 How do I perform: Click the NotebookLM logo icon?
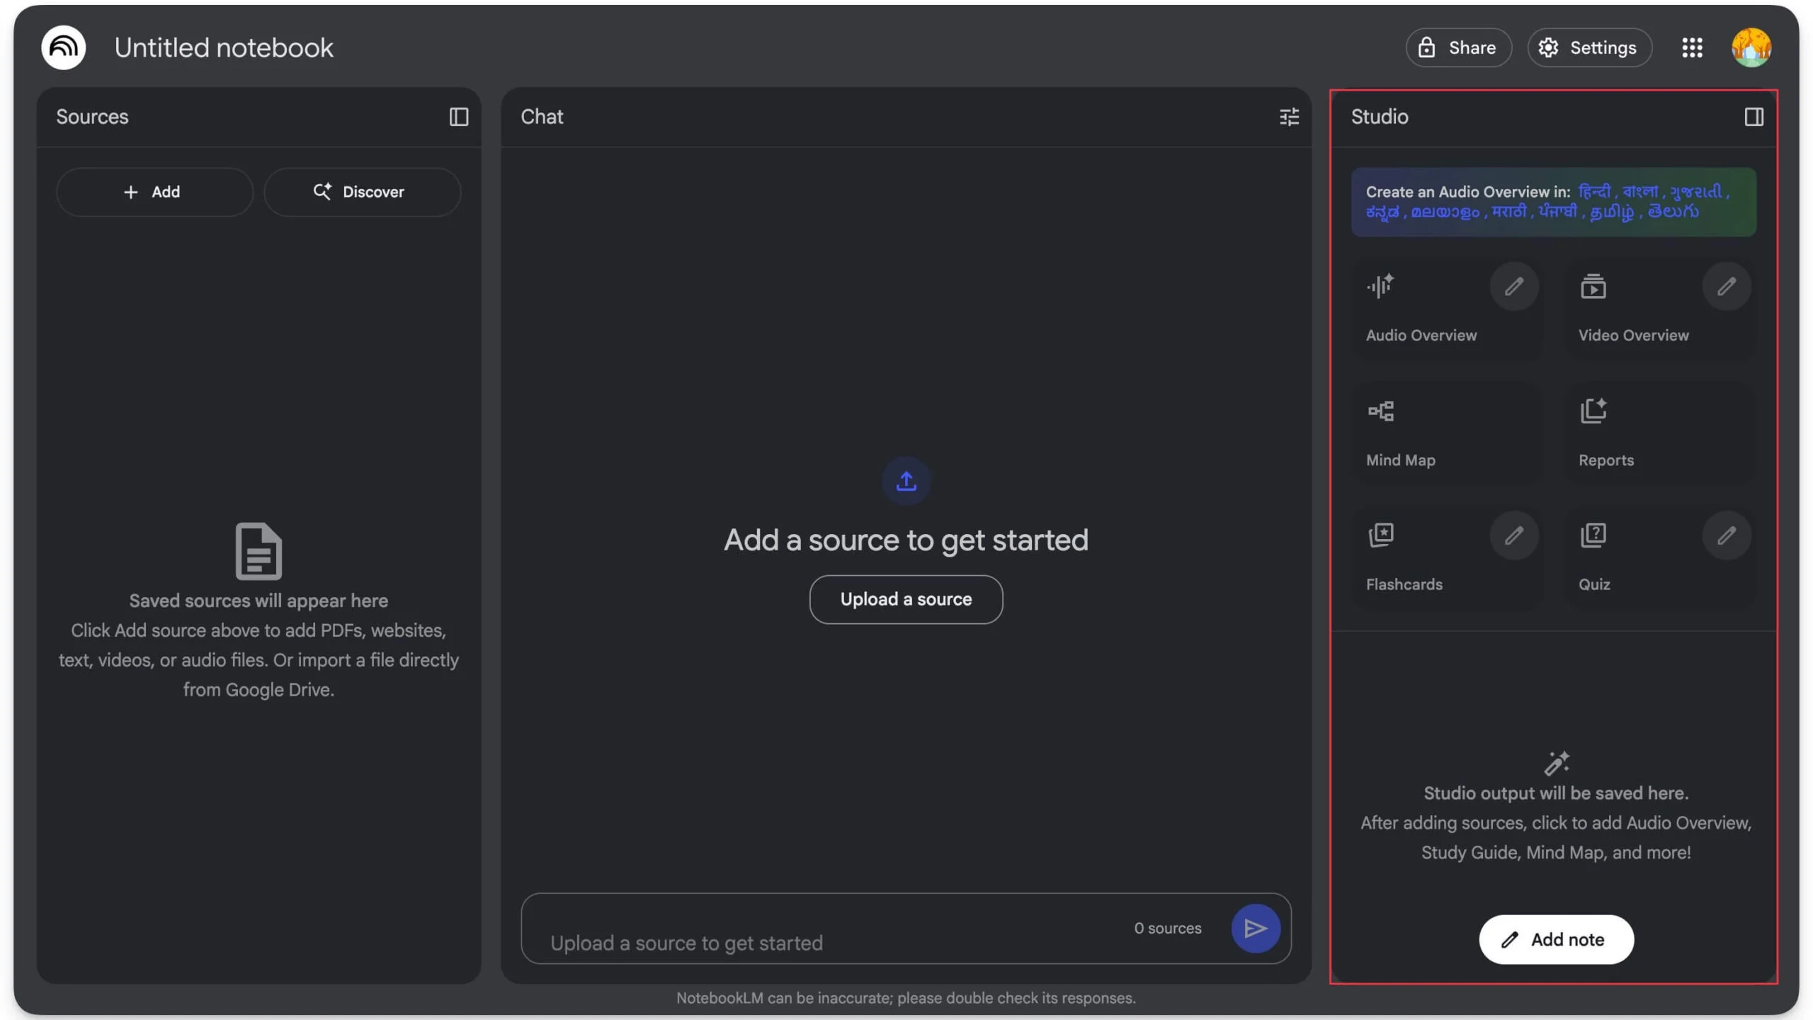(x=64, y=47)
